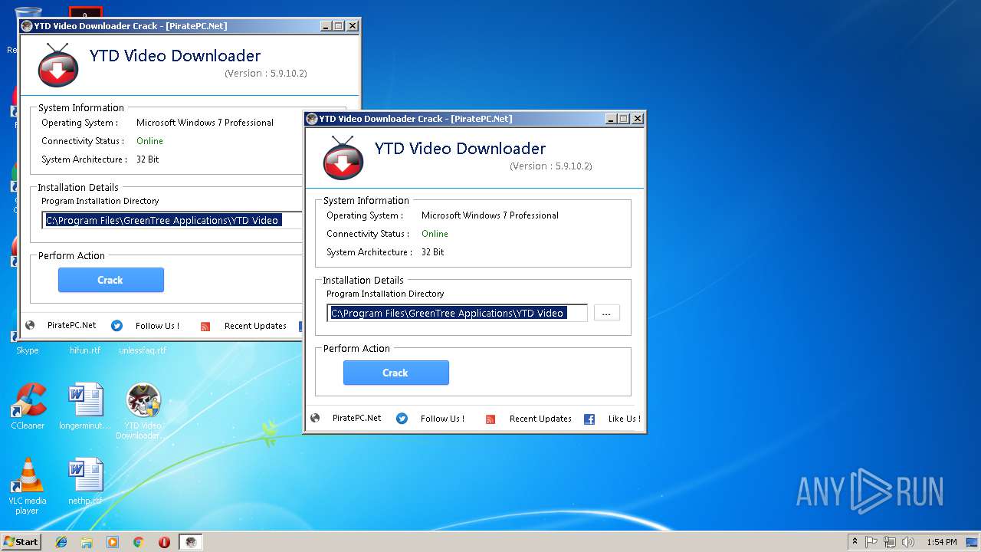Select the hifun.rtf desktop file label

[85, 350]
